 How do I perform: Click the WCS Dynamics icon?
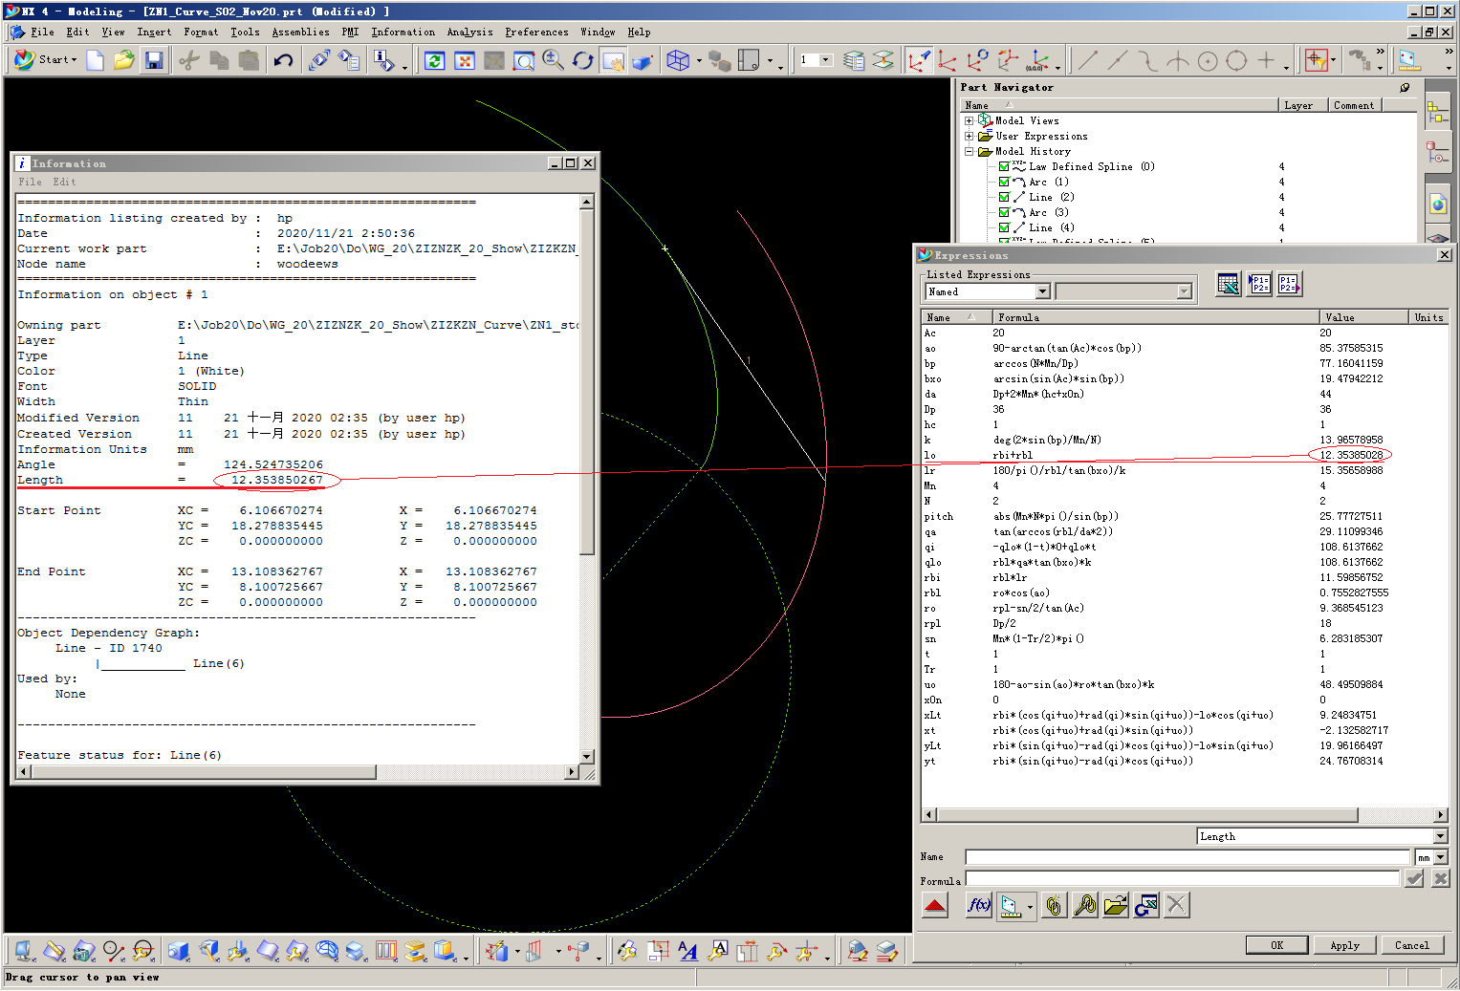pyautogui.click(x=919, y=60)
